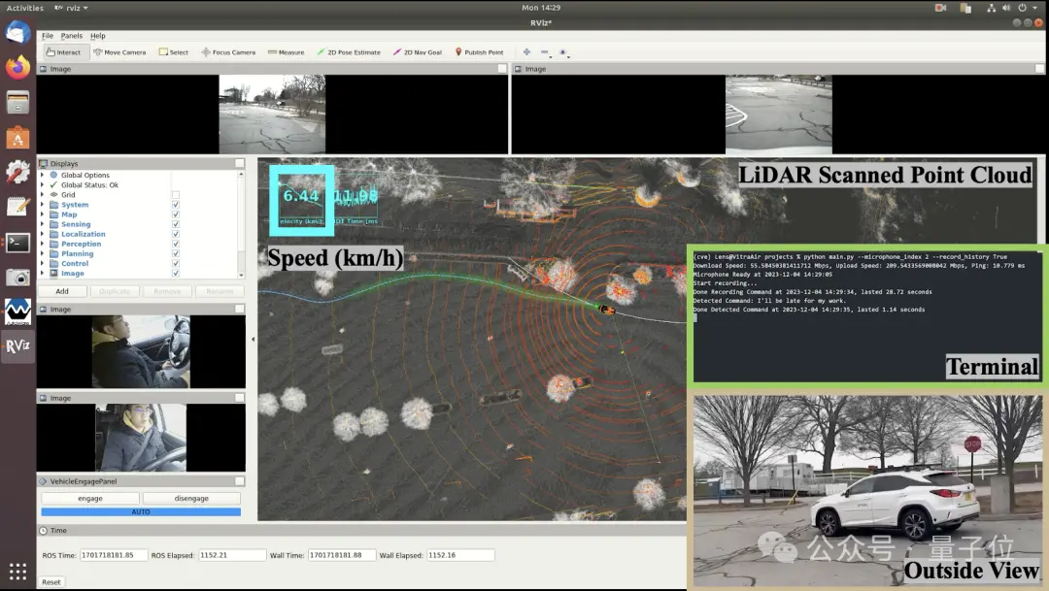Screen dimensions: 1049x591
Task: Expand the Global Options tree item
Action: 42,175
